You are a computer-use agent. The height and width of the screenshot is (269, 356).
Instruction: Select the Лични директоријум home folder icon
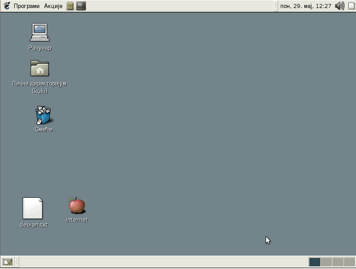point(40,68)
